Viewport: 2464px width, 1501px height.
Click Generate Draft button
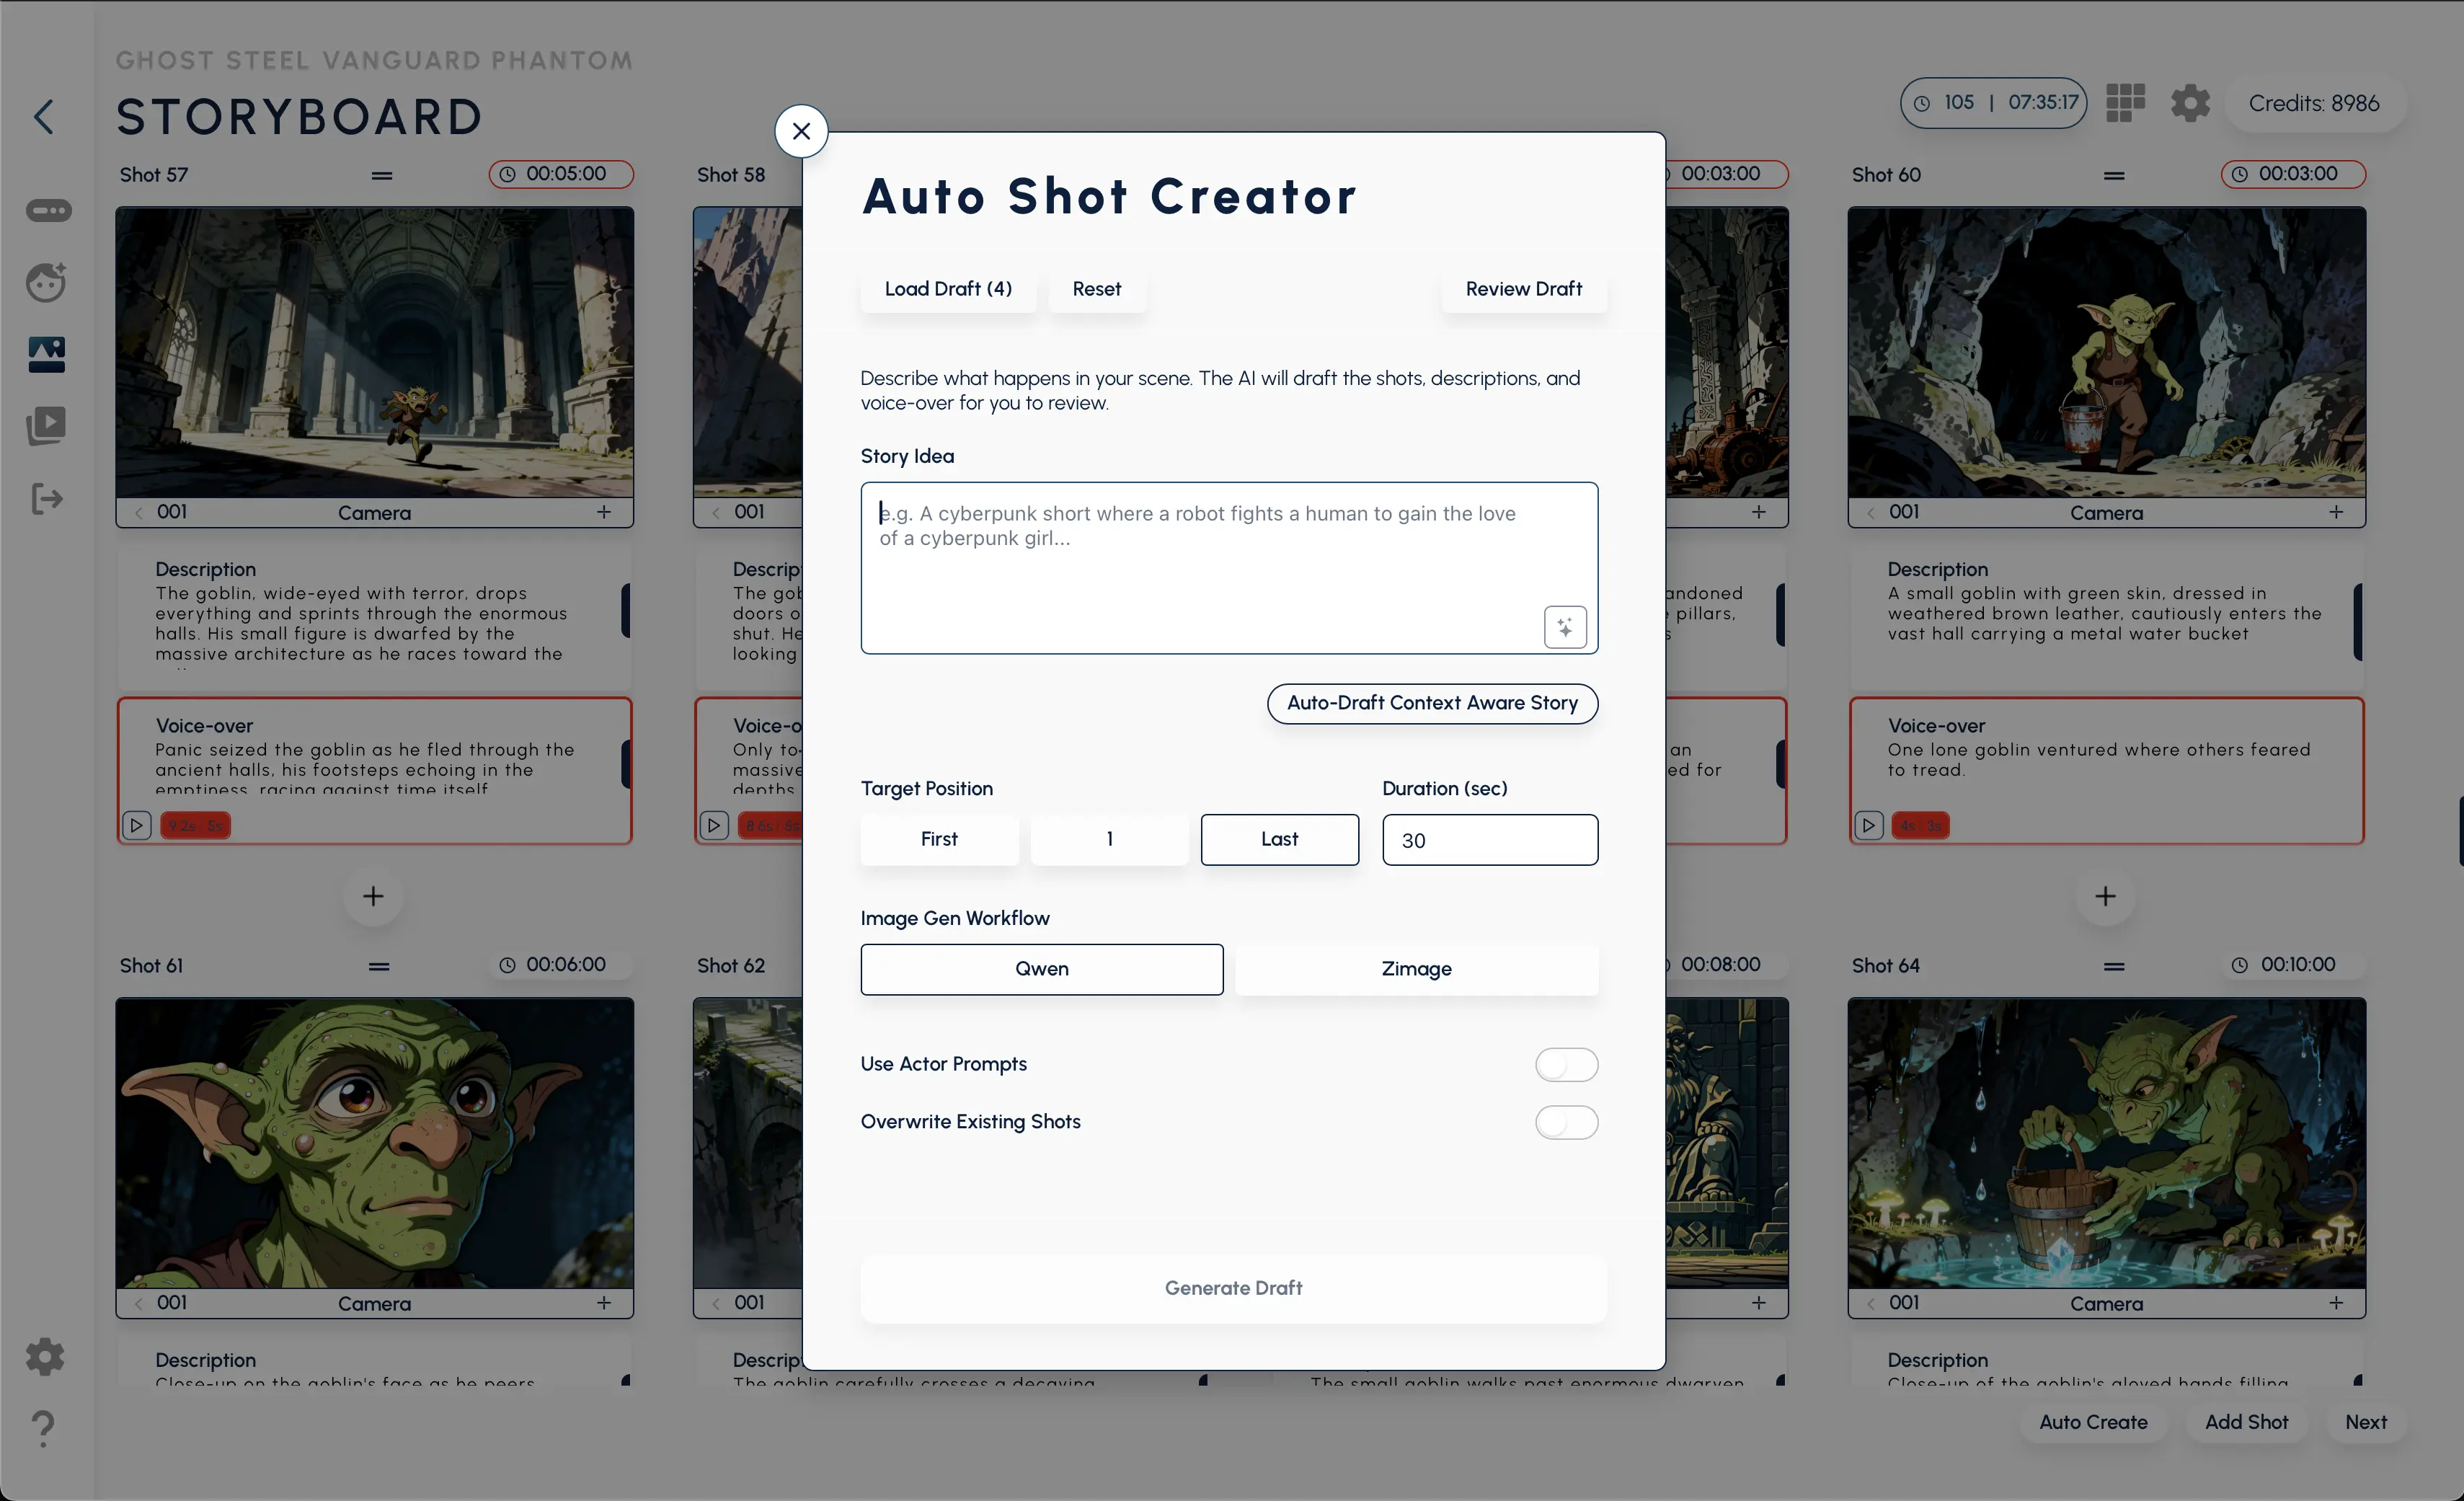point(1233,1289)
